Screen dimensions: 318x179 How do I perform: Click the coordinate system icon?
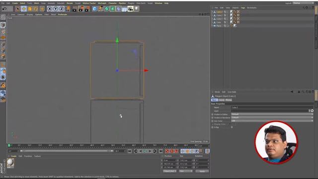[68, 9]
